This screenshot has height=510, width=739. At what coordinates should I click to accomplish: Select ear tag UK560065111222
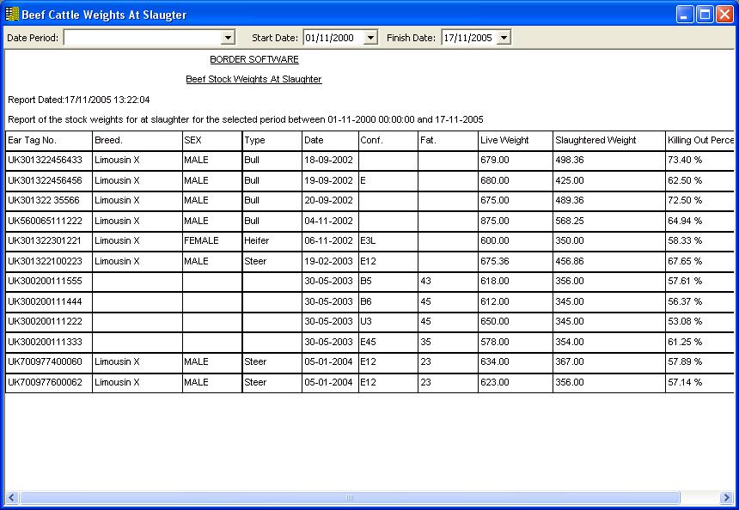45,221
